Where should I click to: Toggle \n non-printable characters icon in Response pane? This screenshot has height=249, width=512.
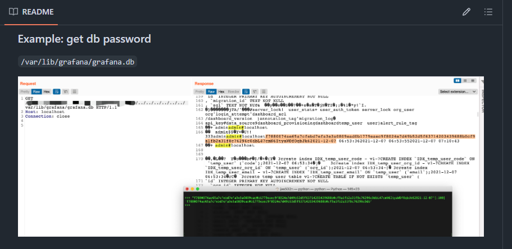coord(255,92)
